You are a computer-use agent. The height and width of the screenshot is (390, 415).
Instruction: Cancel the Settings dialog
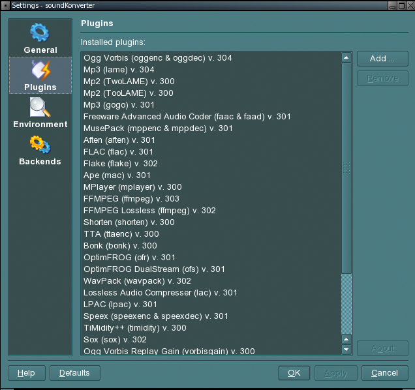pos(384,373)
